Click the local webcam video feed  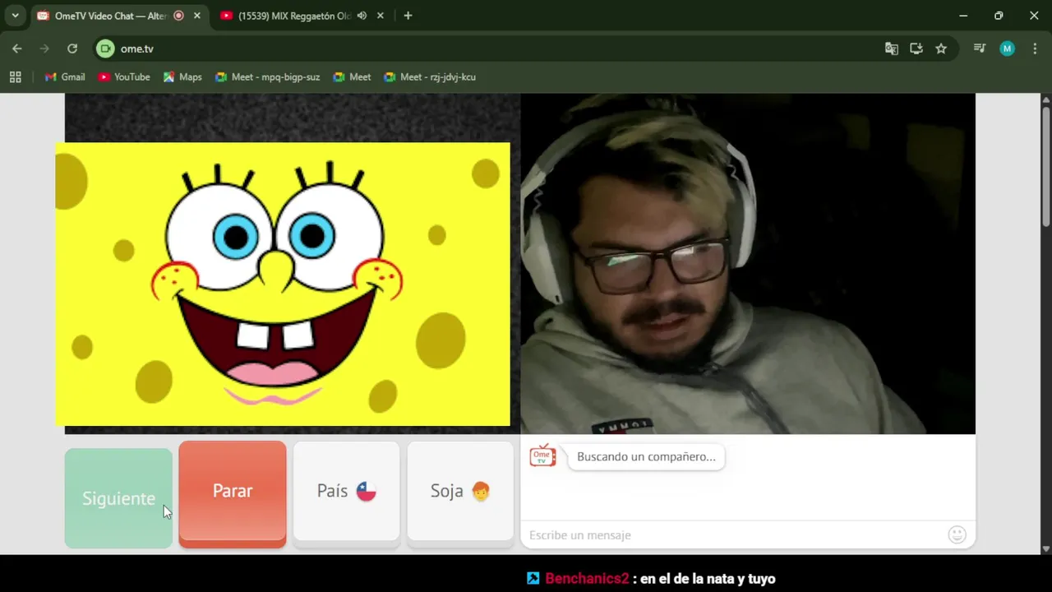(x=748, y=263)
